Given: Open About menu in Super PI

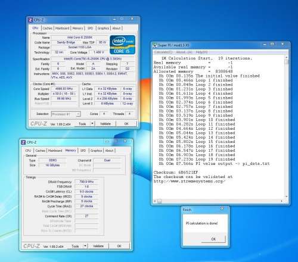Looking at the screenshot, I should coord(184,52).
